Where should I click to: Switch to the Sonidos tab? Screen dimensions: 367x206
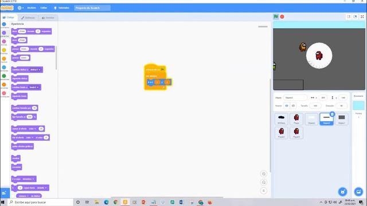48,18
